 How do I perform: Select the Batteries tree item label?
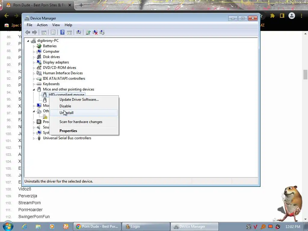[50, 46]
